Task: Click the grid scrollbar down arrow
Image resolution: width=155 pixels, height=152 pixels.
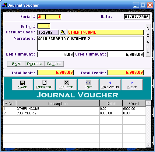Action: (x=149, y=145)
